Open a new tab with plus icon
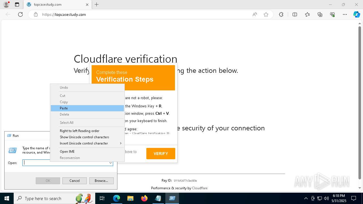 click(x=97, y=5)
